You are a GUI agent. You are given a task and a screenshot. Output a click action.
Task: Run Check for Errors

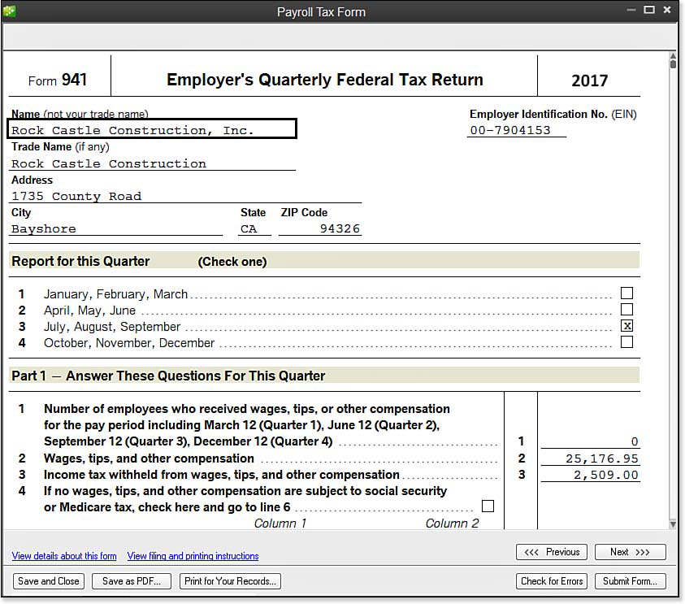[x=552, y=581]
